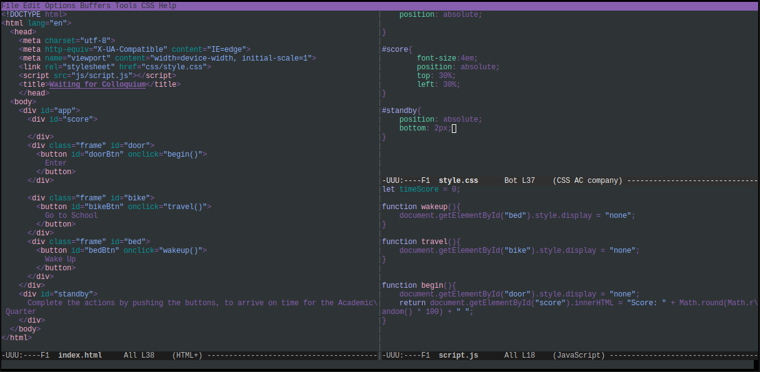The image size is (760, 372).
Task: Click the 'All L38' position in index.html mode line
Action: pyautogui.click(x=139, y=355)
